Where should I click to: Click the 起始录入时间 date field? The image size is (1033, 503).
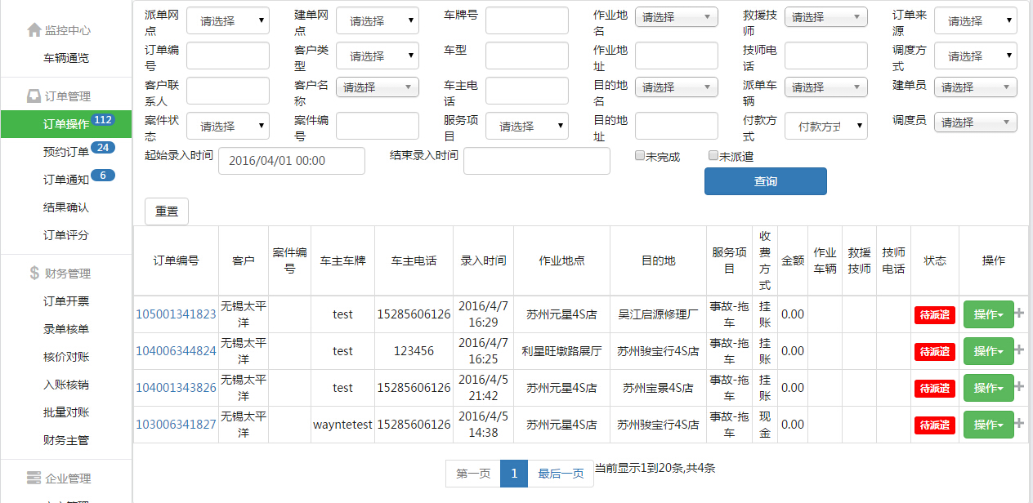291,161
